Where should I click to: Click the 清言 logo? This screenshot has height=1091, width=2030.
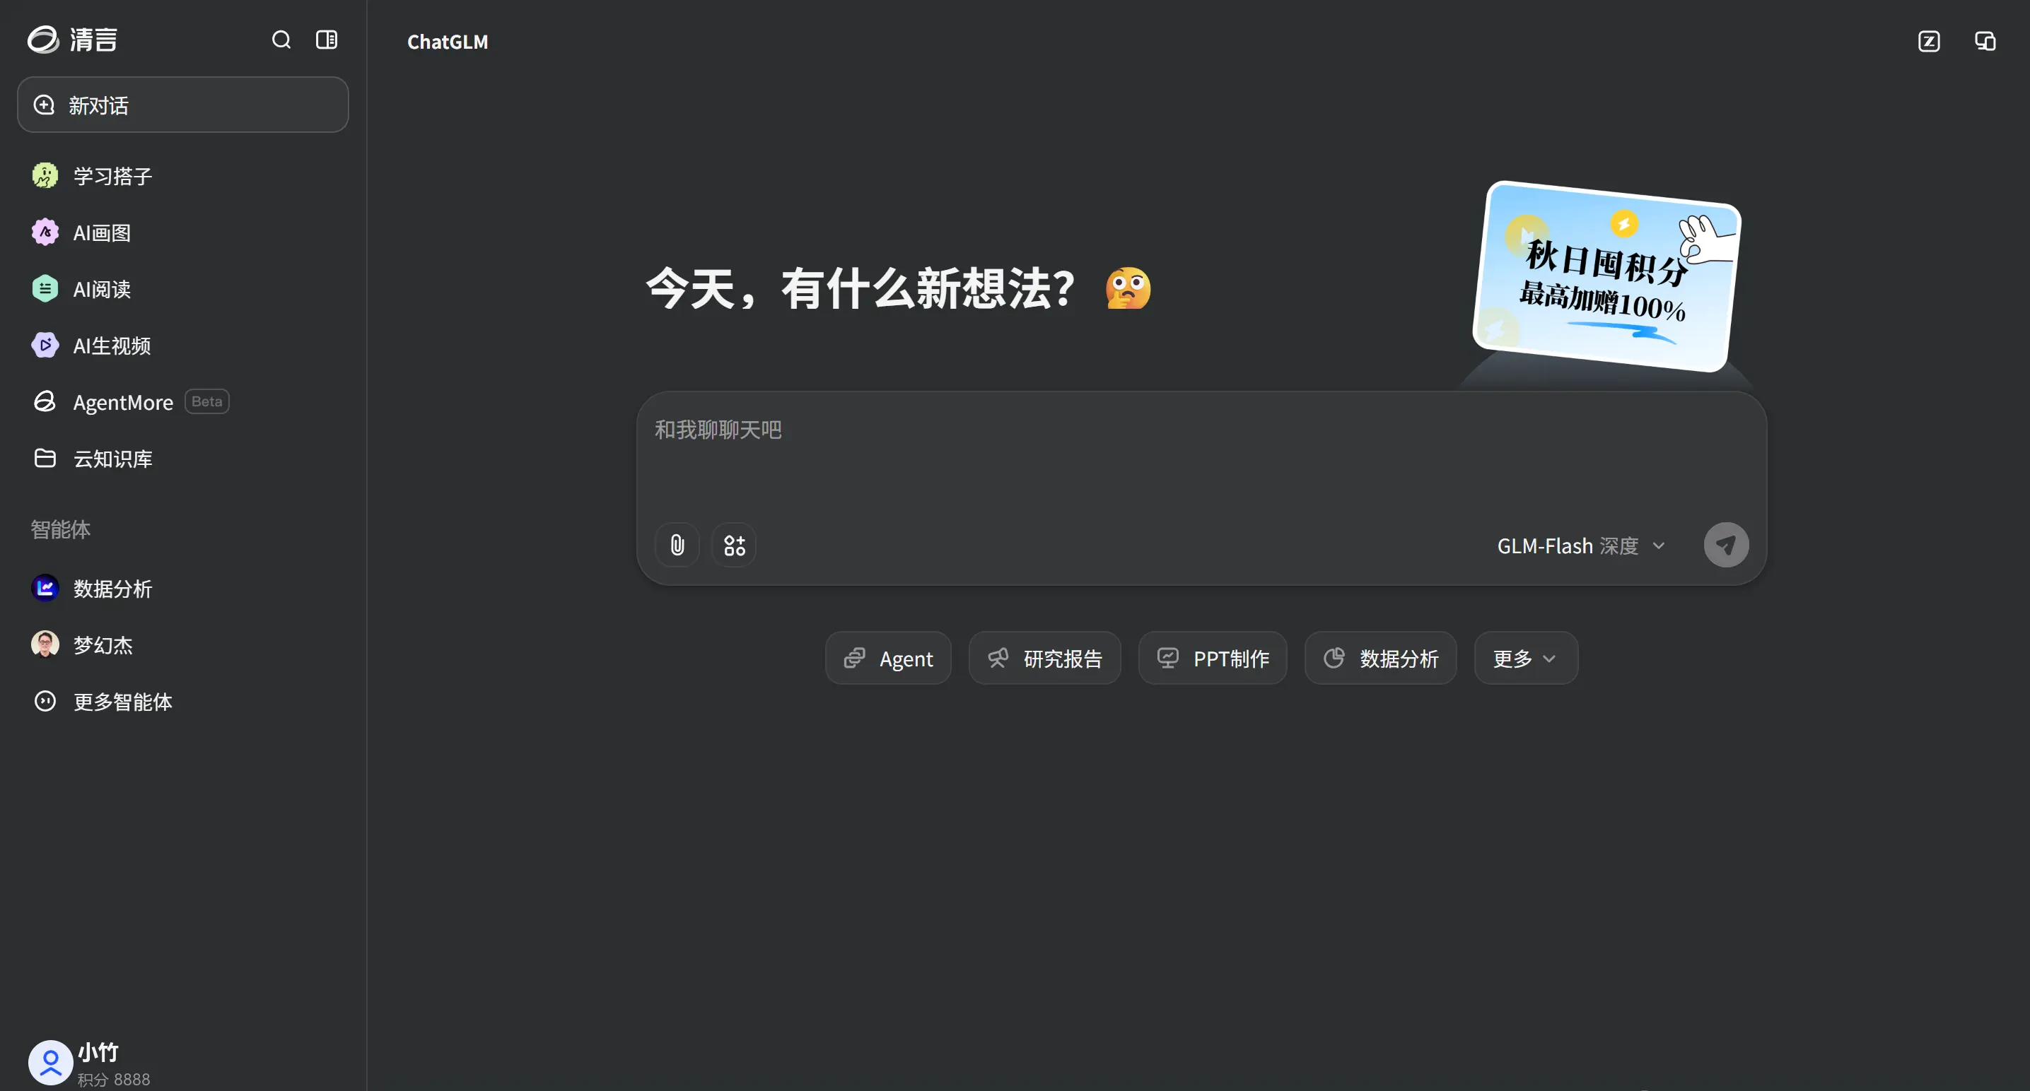[71, 40]
